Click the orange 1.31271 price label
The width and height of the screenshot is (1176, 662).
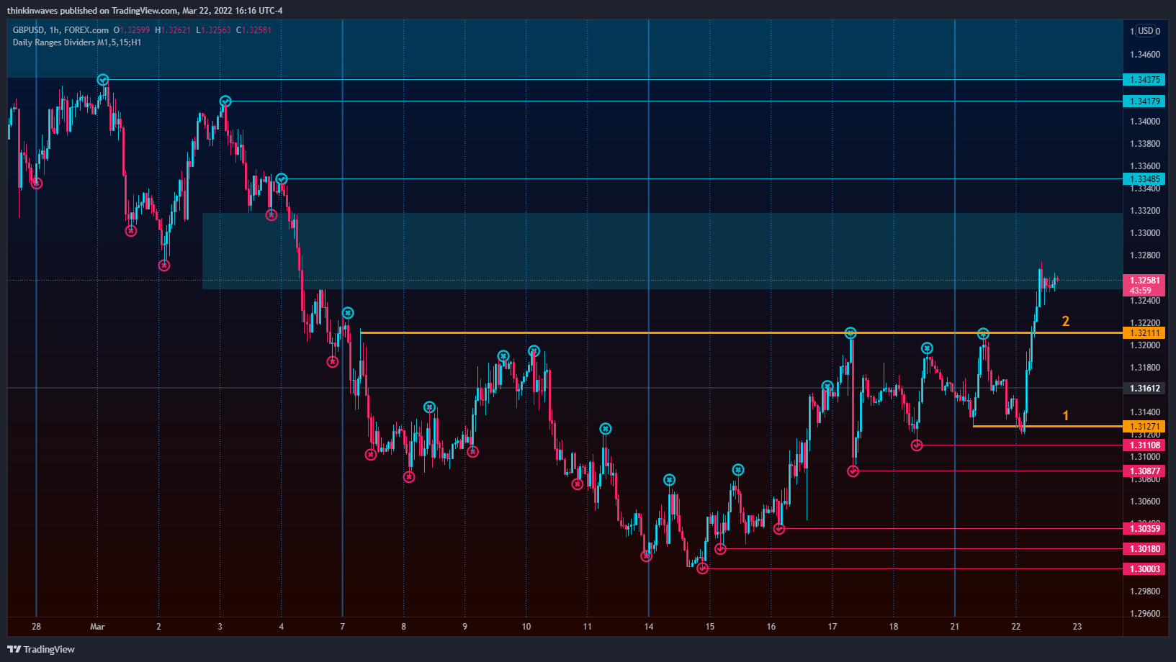tap(1144, 427)
